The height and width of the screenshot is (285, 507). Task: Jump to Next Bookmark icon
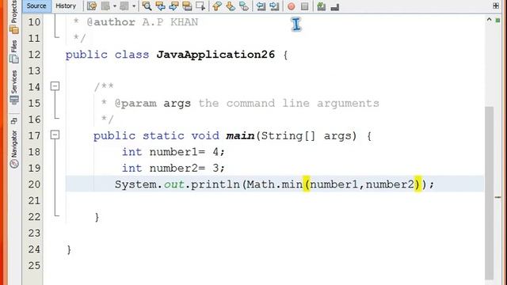click(x=231, y=6)
